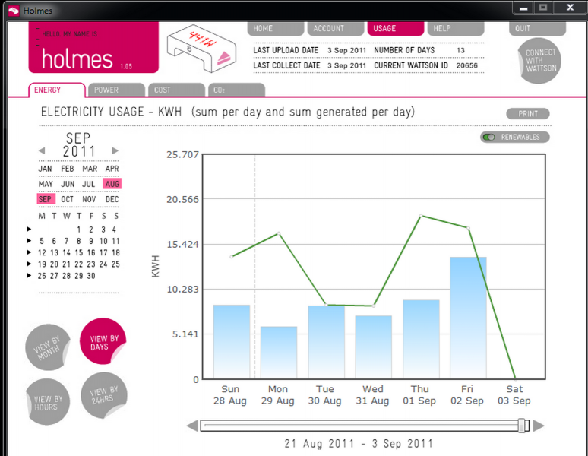Image resolution: width=588 pixels, height=456 pixels.
Task: Select DEC in the month grid
Action: click(x=112, y=199)
